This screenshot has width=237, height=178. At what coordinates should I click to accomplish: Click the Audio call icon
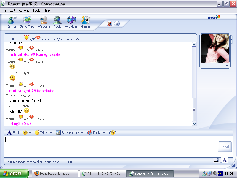57,22
